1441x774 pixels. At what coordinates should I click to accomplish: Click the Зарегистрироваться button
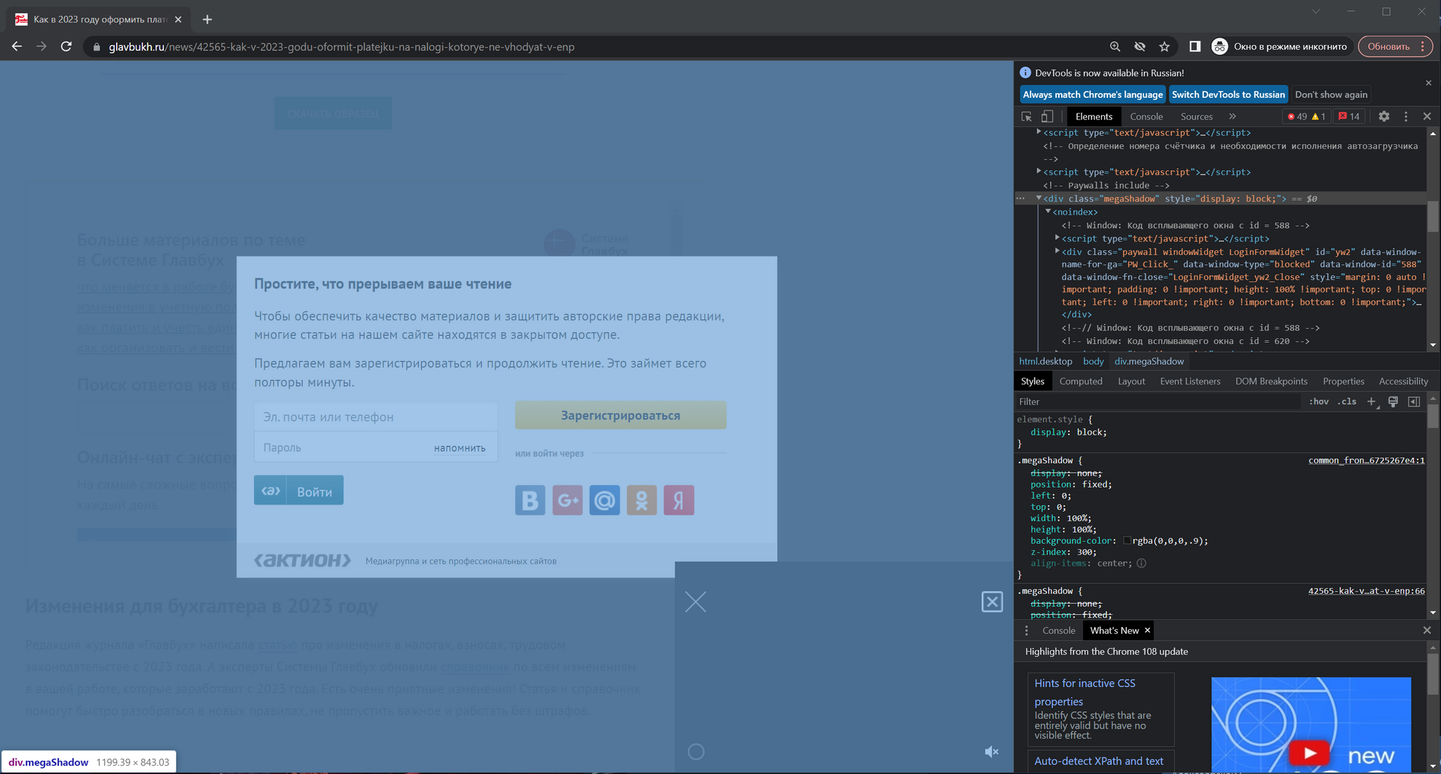[x=620, y=415]
